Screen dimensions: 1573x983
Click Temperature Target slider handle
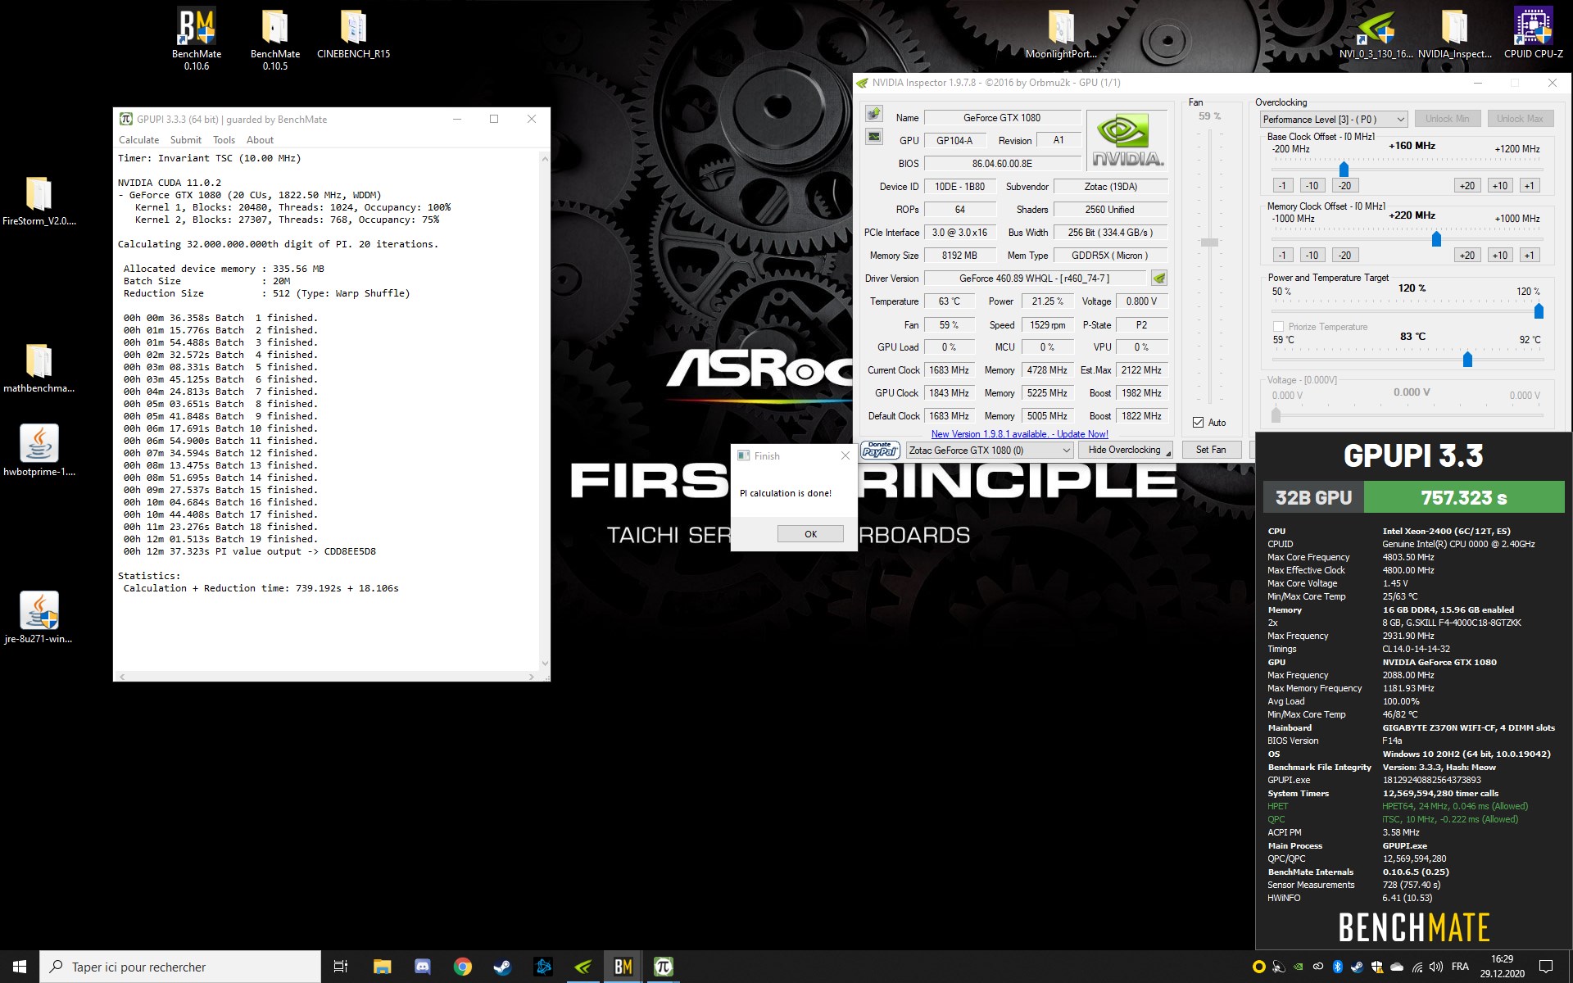pyautogui.click(x=1467, y=359)
